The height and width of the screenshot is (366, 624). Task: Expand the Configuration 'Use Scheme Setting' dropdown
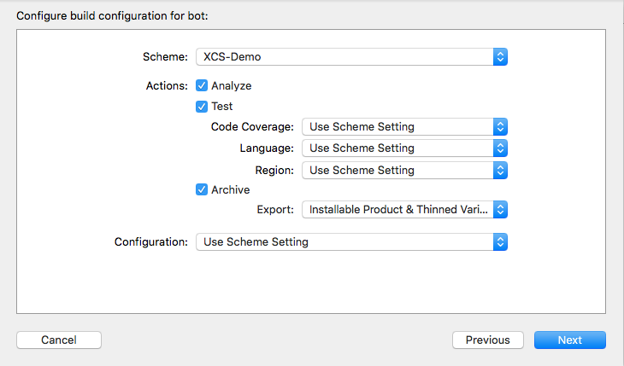pyautogui.click(x=344, y=241)
